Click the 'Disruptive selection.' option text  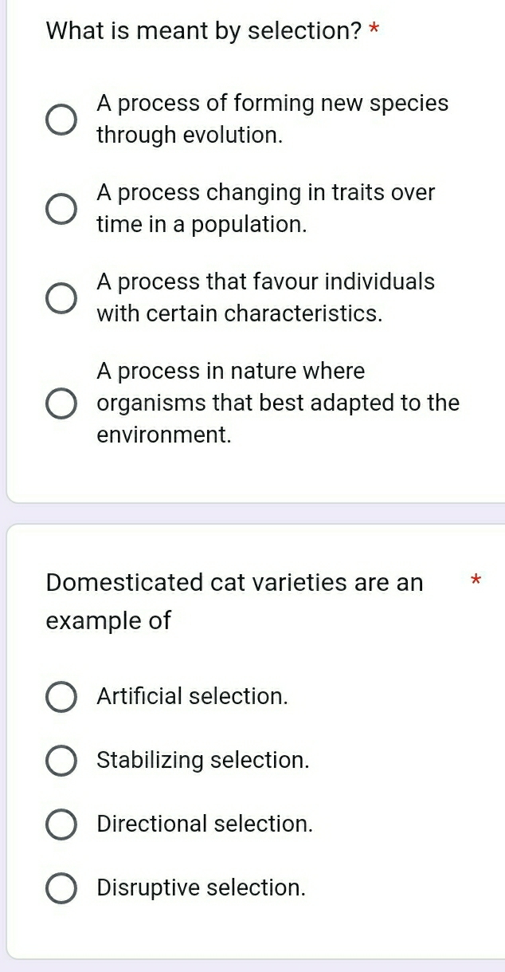(x=201, y=887)
